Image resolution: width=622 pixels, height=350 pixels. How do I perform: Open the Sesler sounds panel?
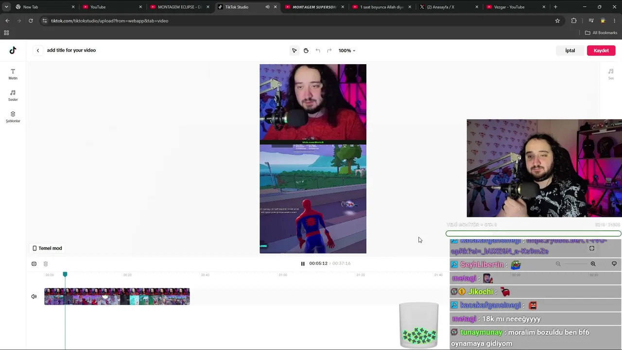[x=13, y=95]
